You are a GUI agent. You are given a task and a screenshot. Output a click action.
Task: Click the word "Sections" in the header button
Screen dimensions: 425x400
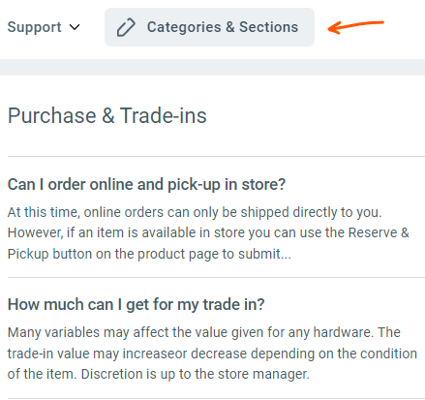tap(268, 27)
